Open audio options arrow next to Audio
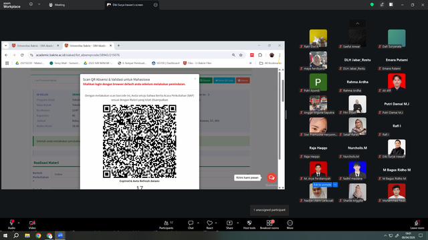Screen dimensions: 428x240 coord(19,223)
